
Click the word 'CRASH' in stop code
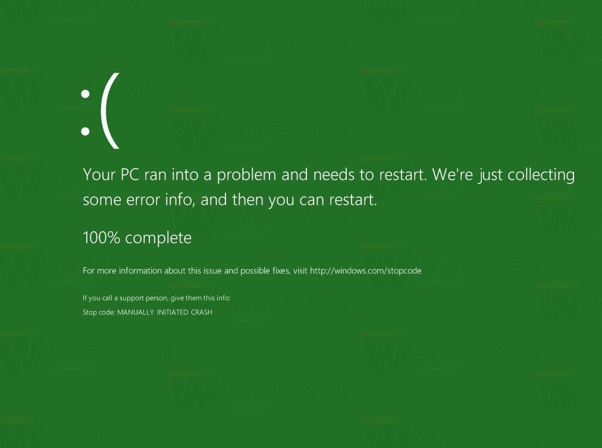[202, 312]
